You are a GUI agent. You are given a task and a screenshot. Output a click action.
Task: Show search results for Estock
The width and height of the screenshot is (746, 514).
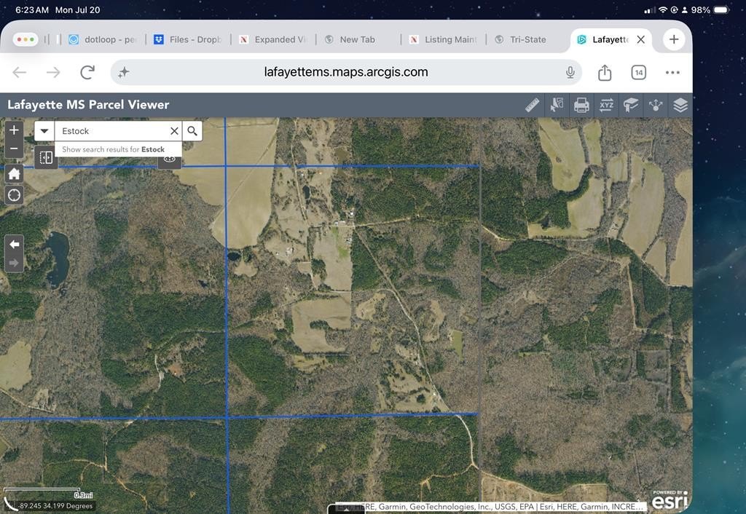113,149
